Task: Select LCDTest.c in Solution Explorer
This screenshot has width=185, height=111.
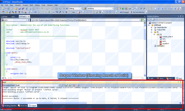Action: pos(160,46)
